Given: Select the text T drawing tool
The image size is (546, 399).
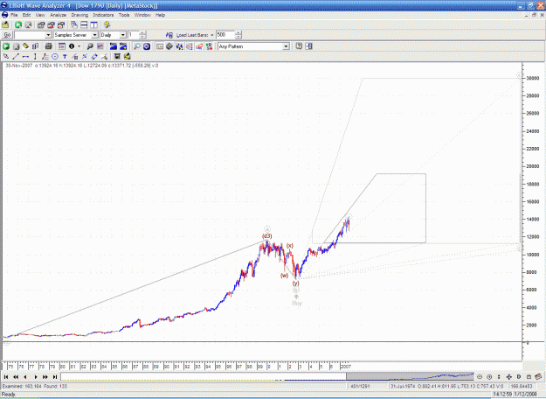Looking at the screenshot, I should coord(65,56).
